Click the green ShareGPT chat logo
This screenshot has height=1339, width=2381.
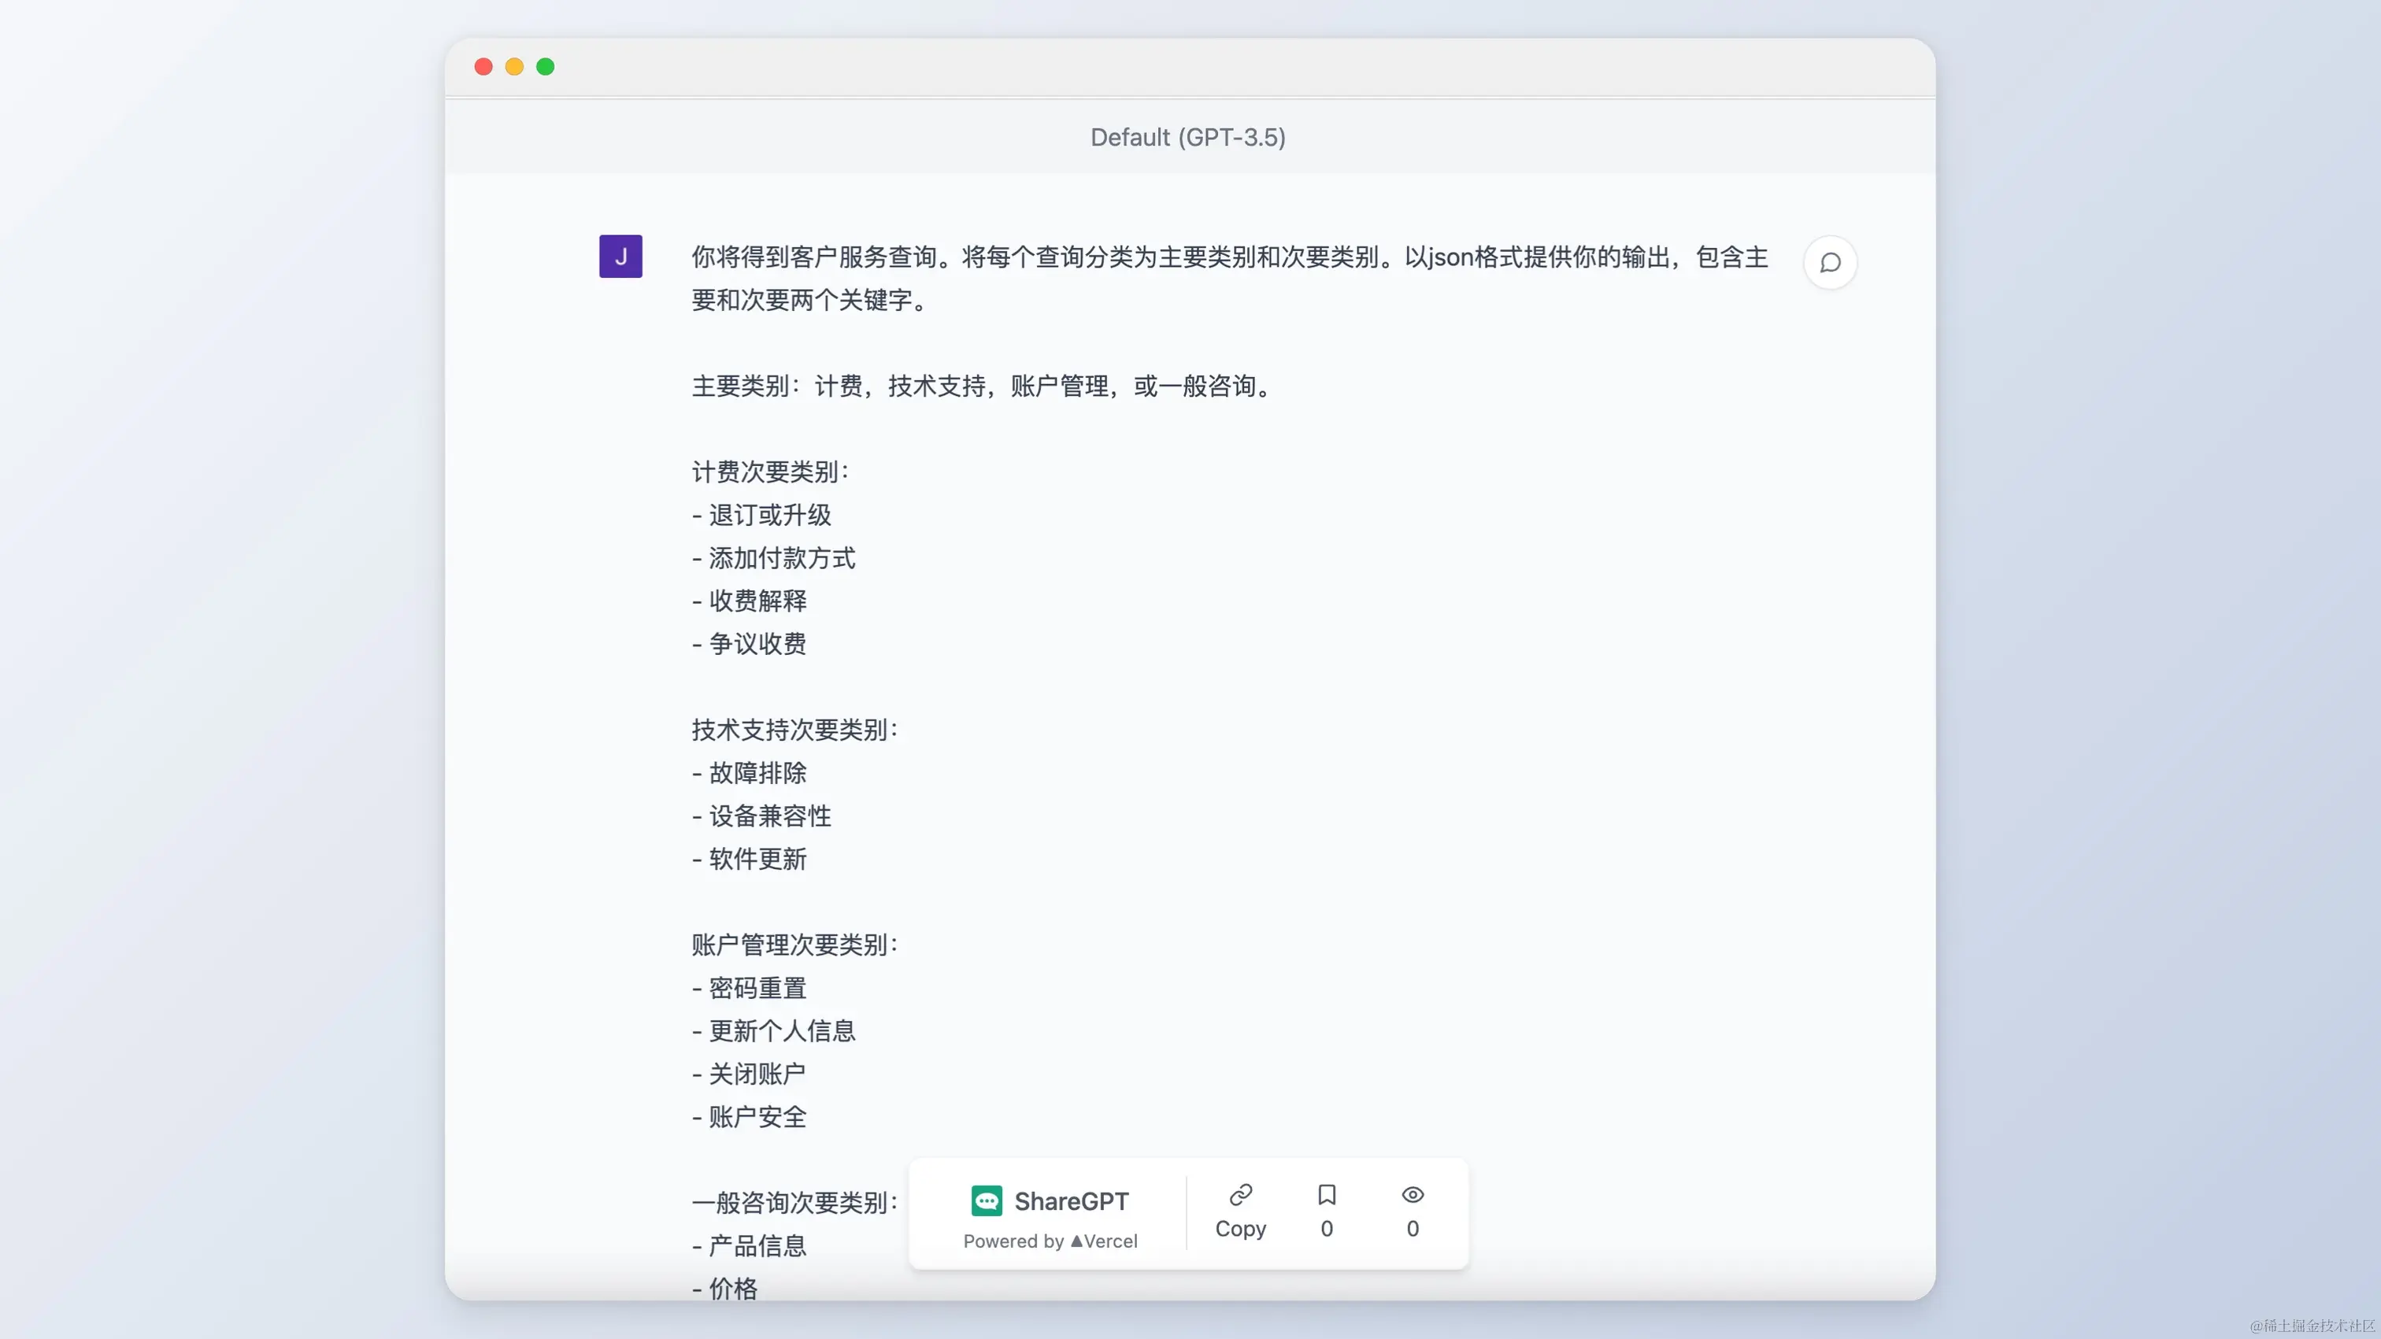point(987,1200)
